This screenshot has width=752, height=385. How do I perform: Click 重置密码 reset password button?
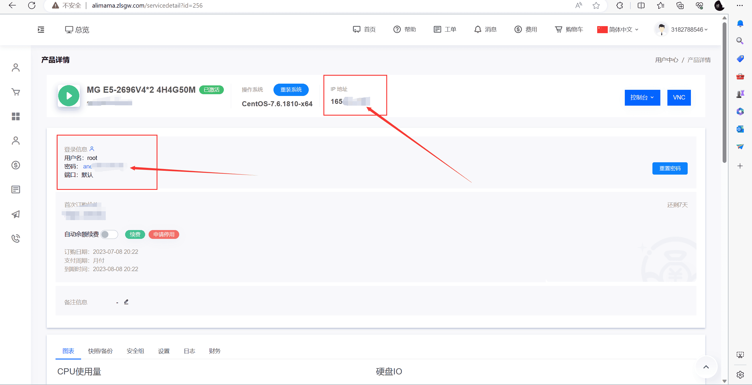click(670, 168)
